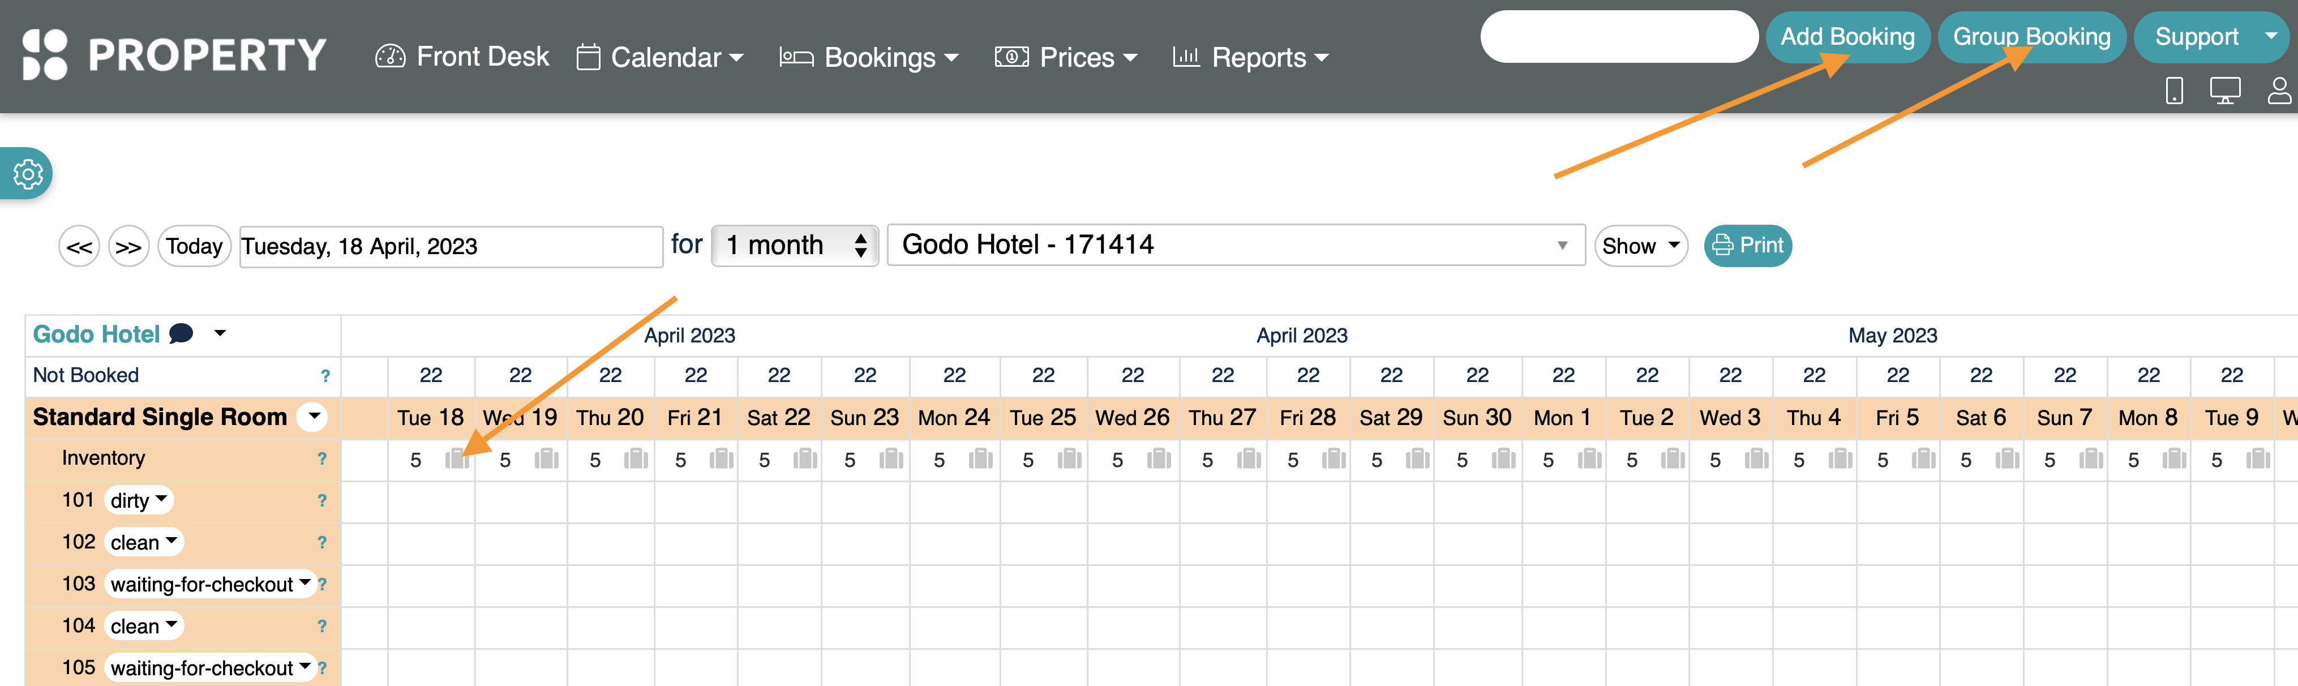
Task: Click the suitcase icon under Sat 22
Action: coord(805,460)
